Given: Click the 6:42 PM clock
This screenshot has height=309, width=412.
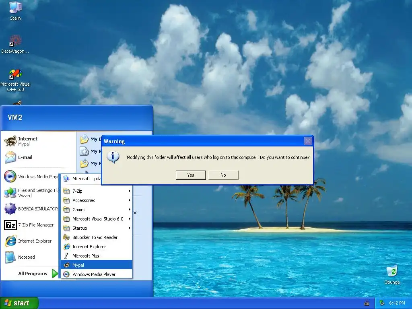Looking at the screenshot, I should point(397,303).
